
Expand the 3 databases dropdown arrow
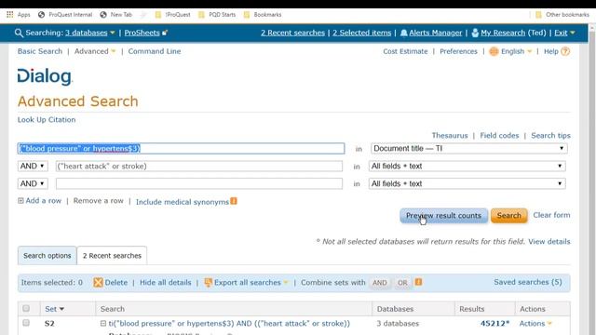point(112,33)
